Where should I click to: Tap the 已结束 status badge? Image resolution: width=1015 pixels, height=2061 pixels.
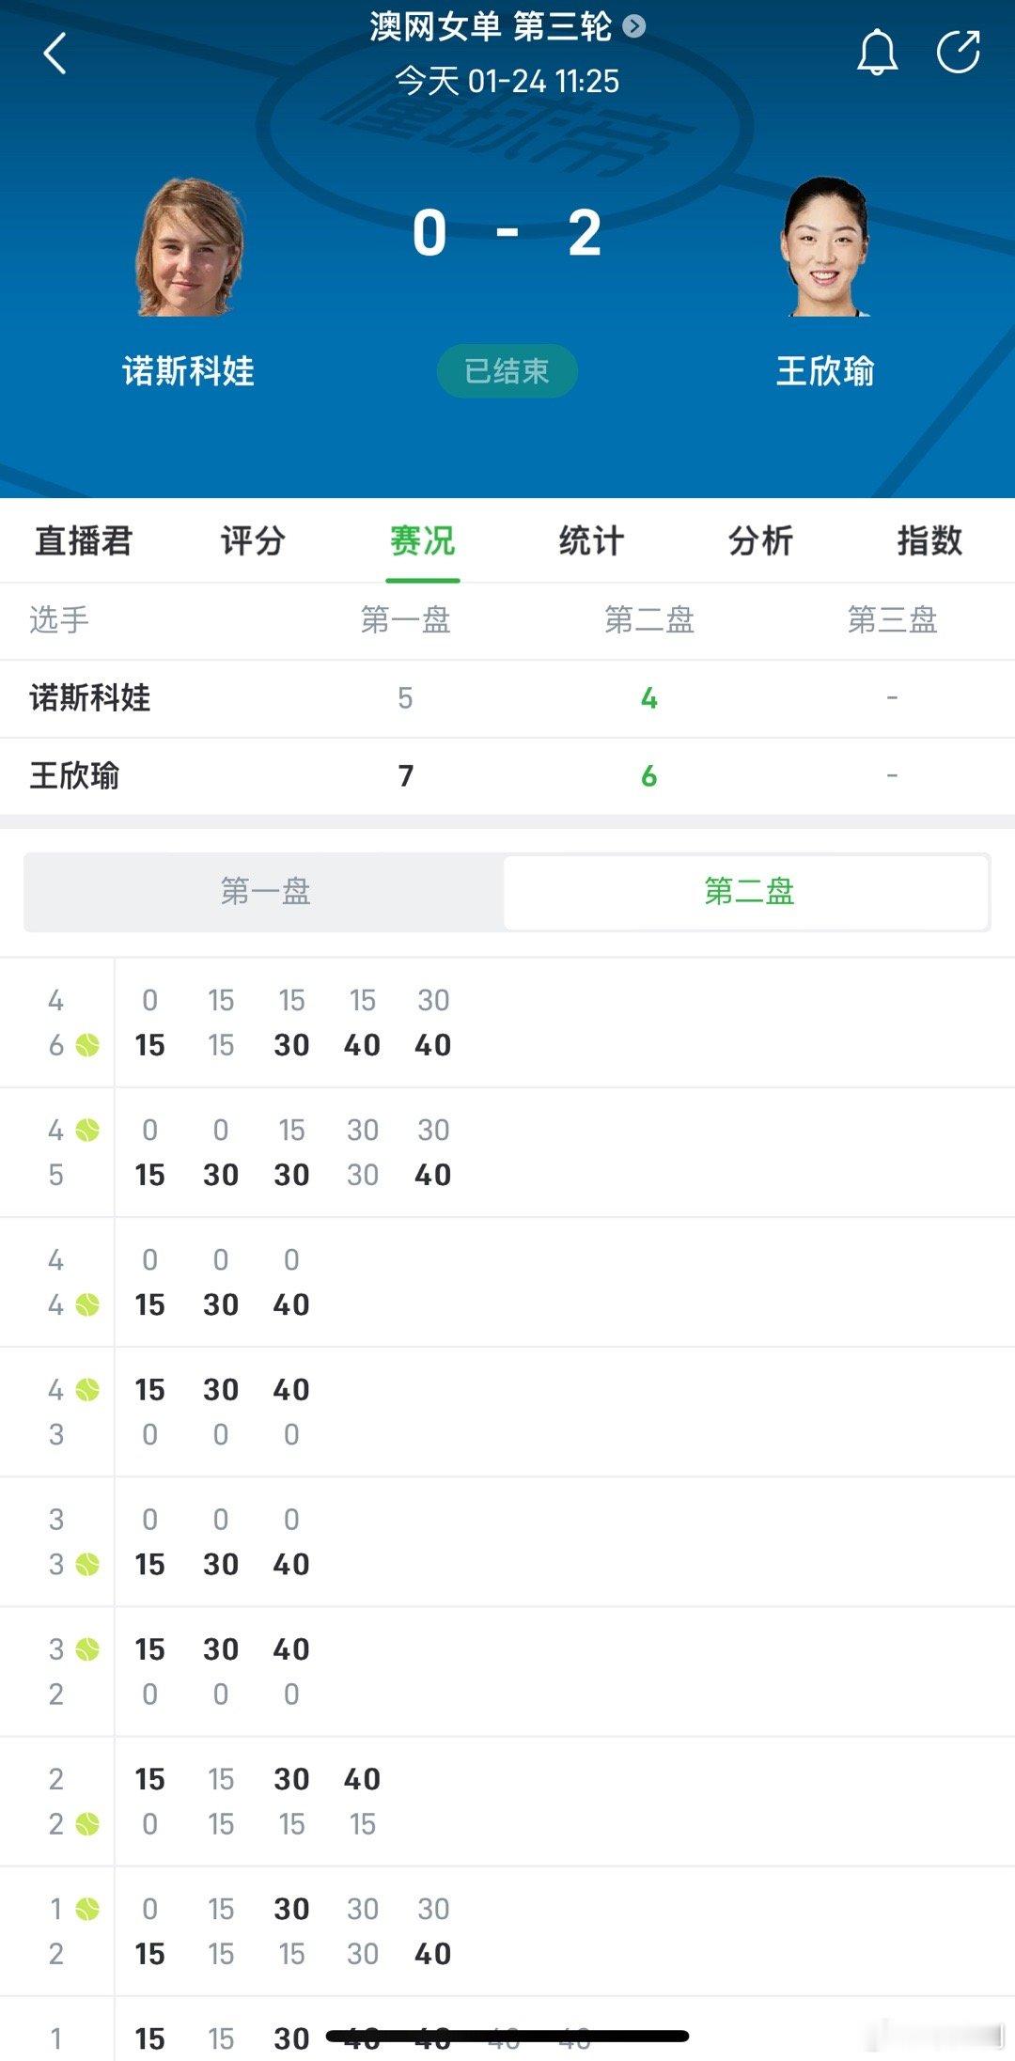(507, 371)
